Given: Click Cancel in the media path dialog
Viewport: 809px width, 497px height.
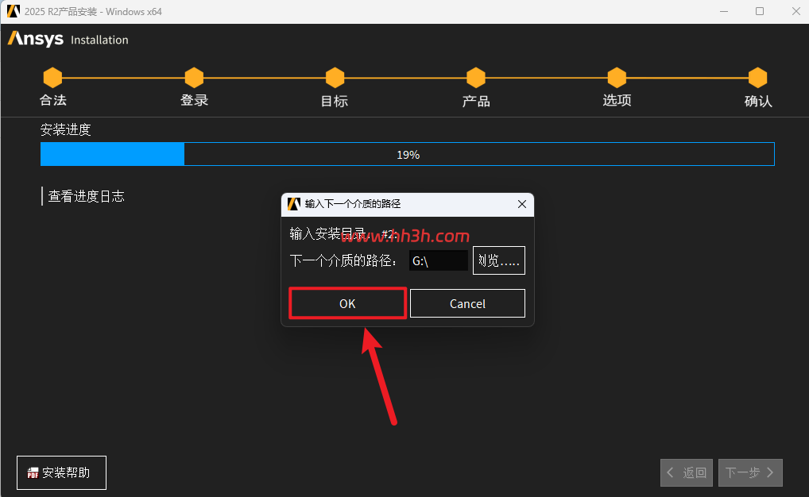Looking at the screenshot, I should click(x=467, y=303).
